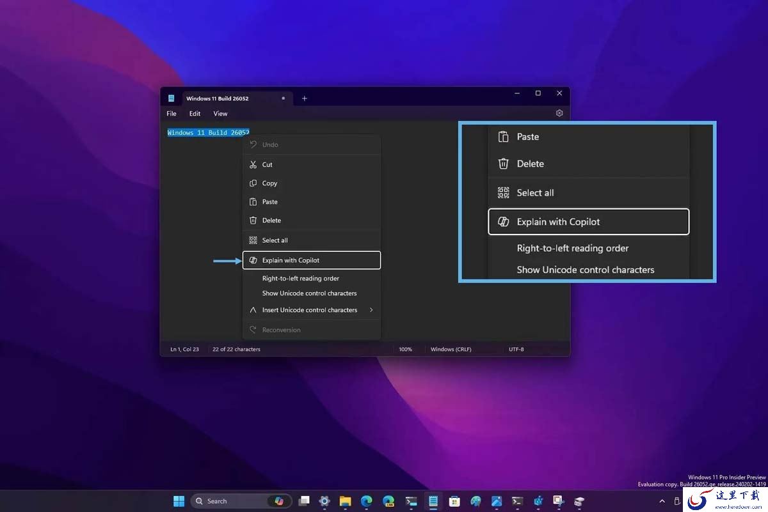
Task: Click the Reconversion context menu entry
Action: 312,330
